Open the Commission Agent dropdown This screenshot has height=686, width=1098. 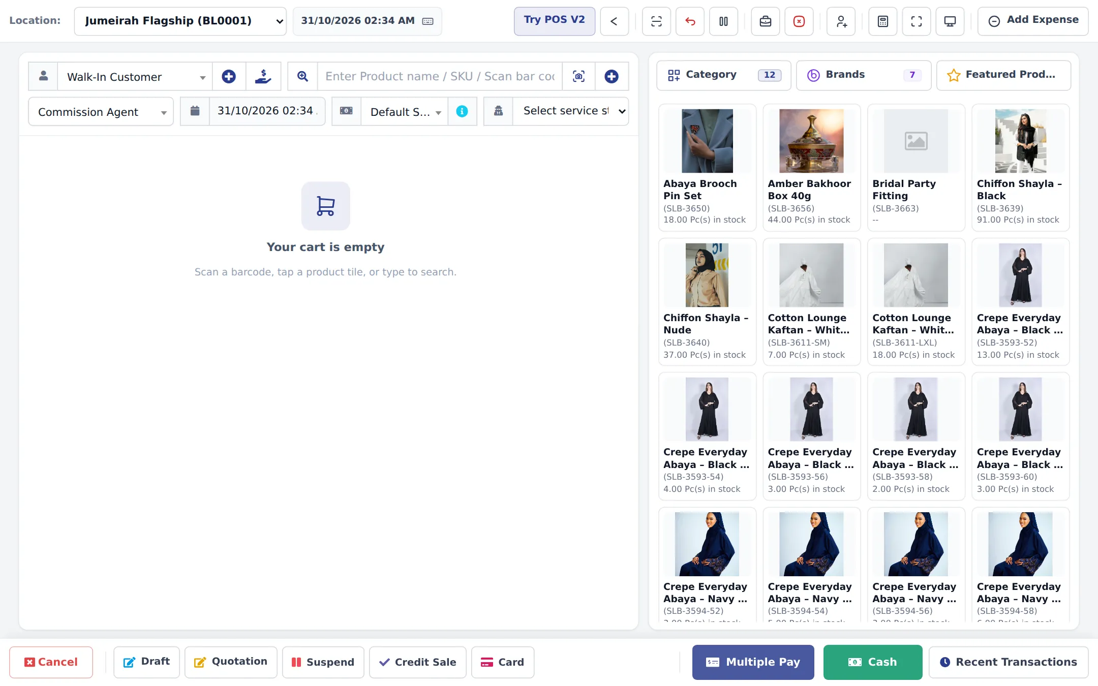click(x=101, y=111)
